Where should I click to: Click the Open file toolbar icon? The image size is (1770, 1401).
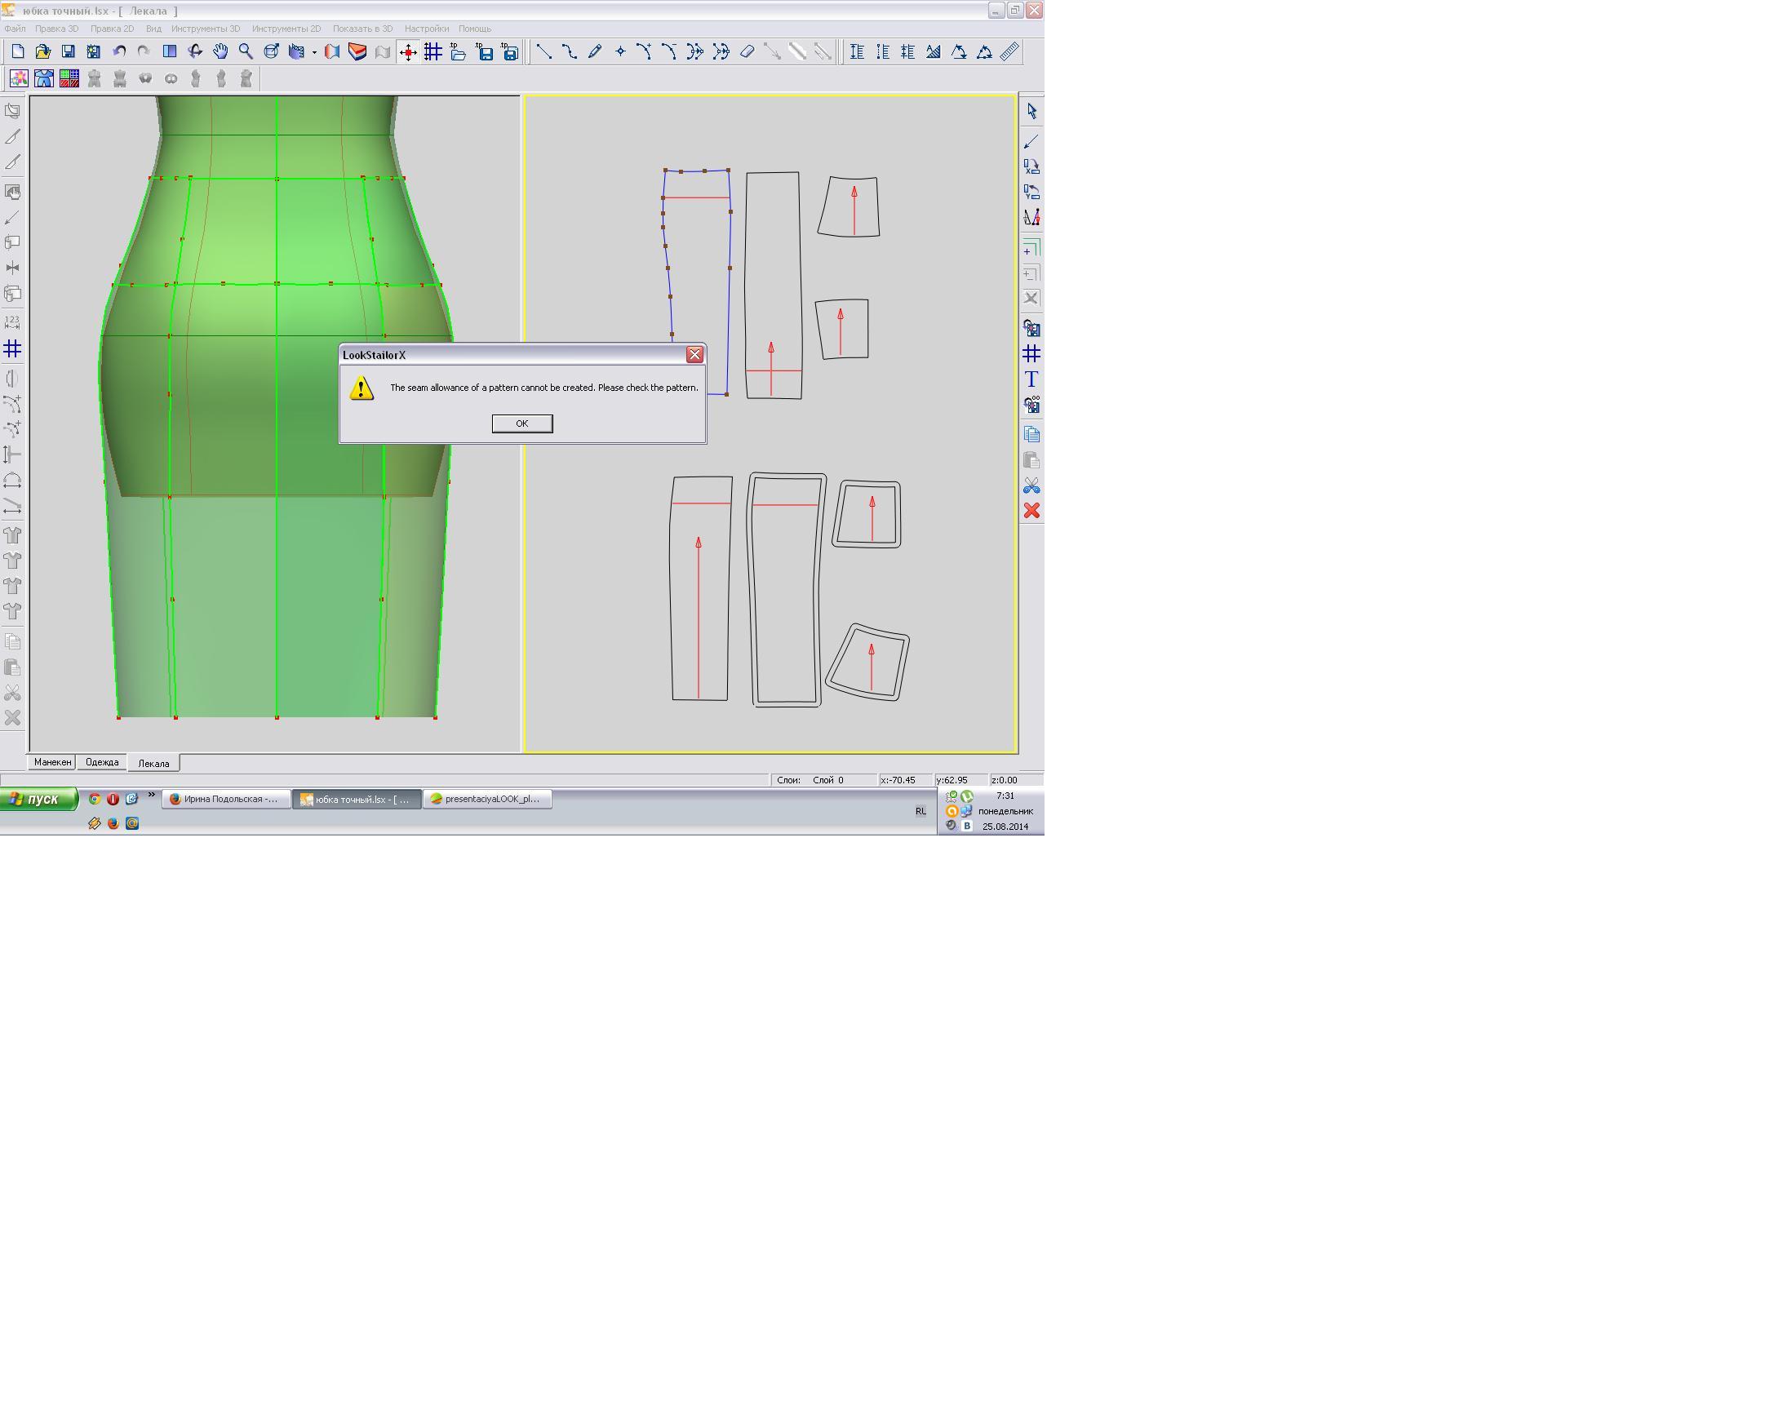(x=42, y=51)
